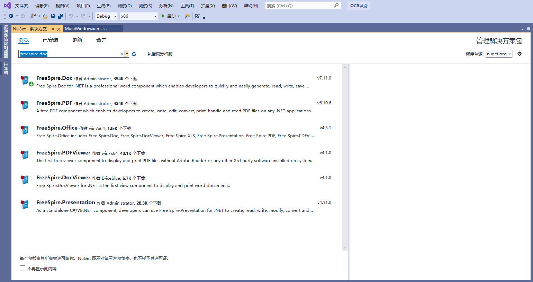Click the FreeSpire.Doc package icon

click(25, 81)
